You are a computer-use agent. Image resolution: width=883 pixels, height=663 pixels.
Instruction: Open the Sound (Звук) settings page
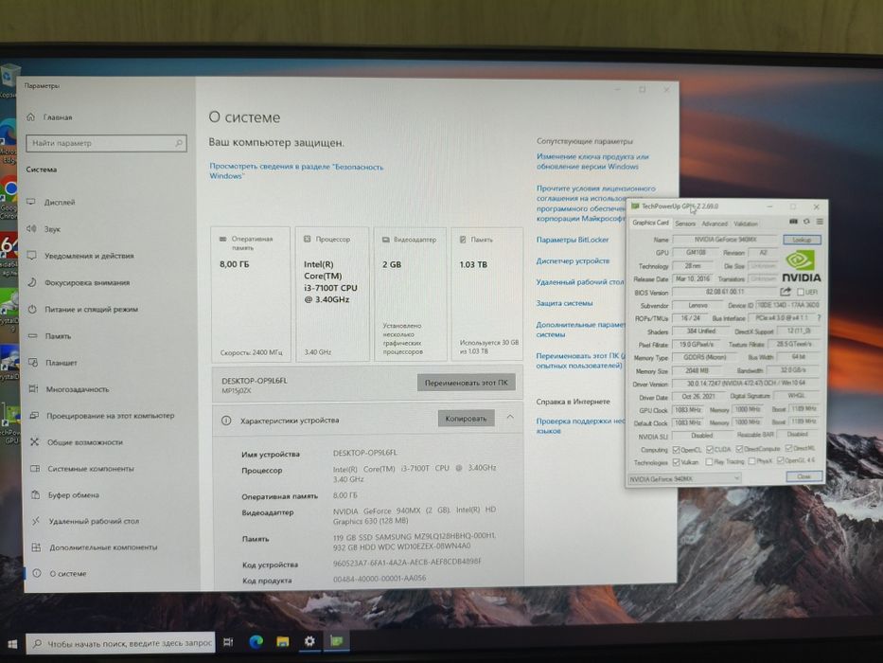pyautogui.click(x=52, y=229)
